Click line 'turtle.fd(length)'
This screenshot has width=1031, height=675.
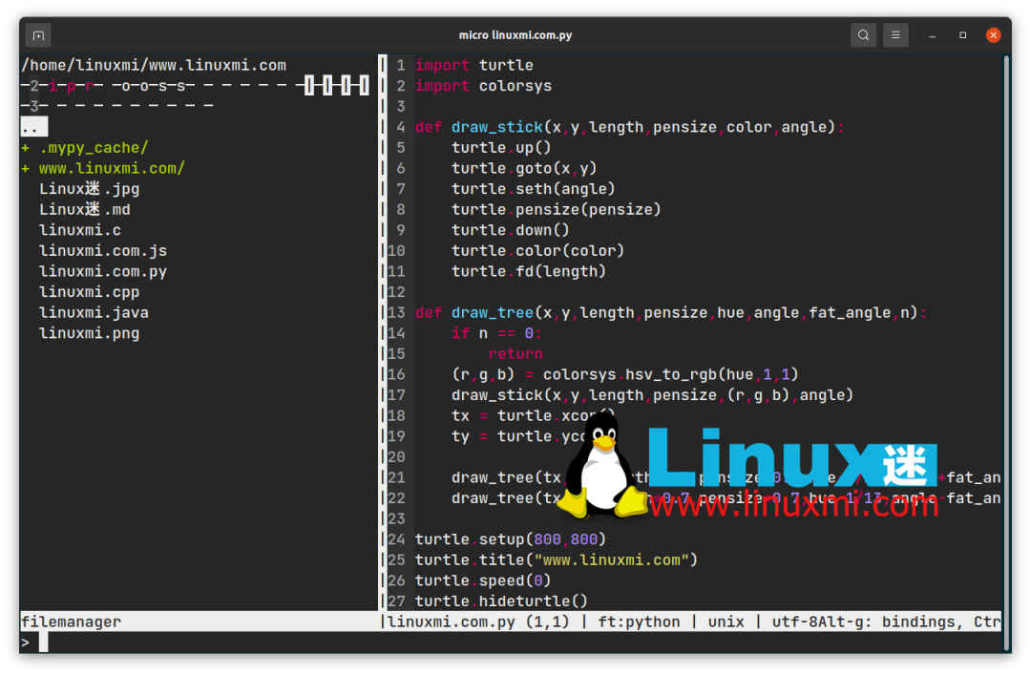pyautogui.click(x=529, y=272)
